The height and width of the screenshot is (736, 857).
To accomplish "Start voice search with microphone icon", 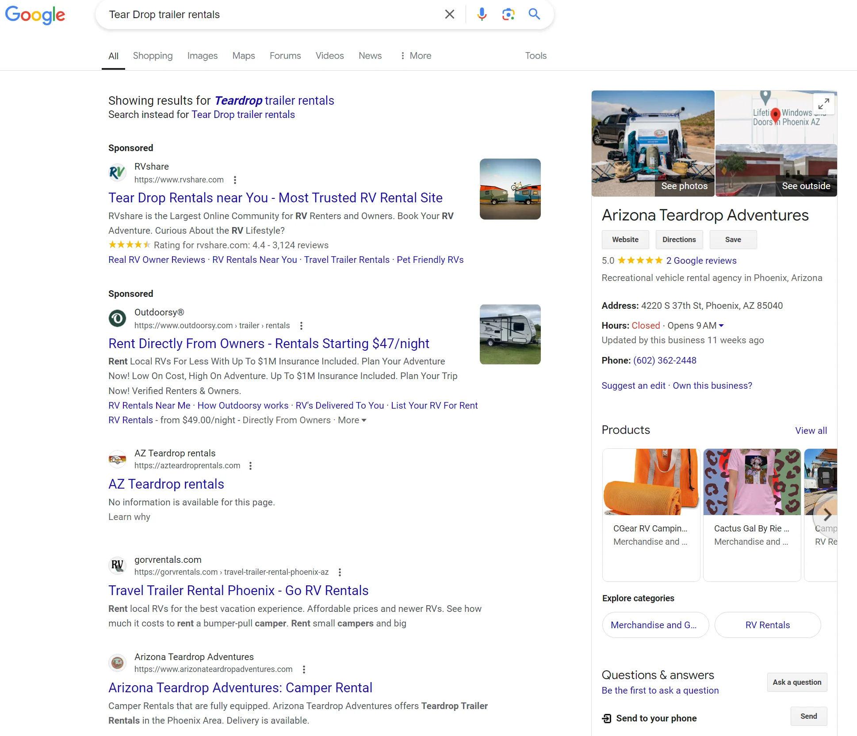I will [x=482, y=14].
